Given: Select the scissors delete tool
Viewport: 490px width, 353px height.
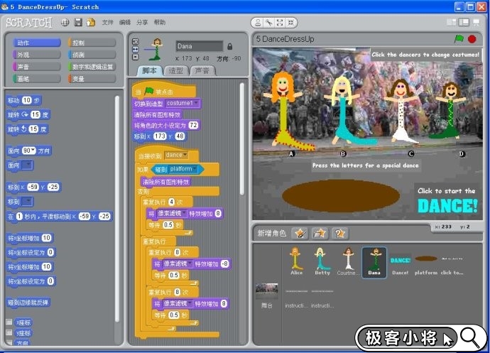Looking at the screenshot, I should (x=268, y=23).
